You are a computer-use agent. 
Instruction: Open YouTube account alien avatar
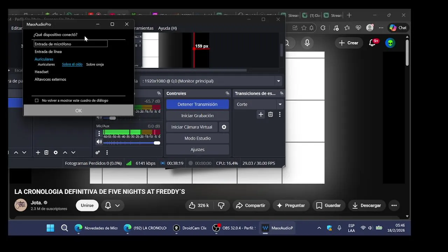coord(390,43)
